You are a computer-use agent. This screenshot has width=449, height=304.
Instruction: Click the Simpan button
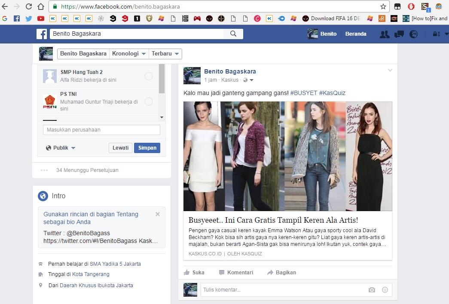147,148
